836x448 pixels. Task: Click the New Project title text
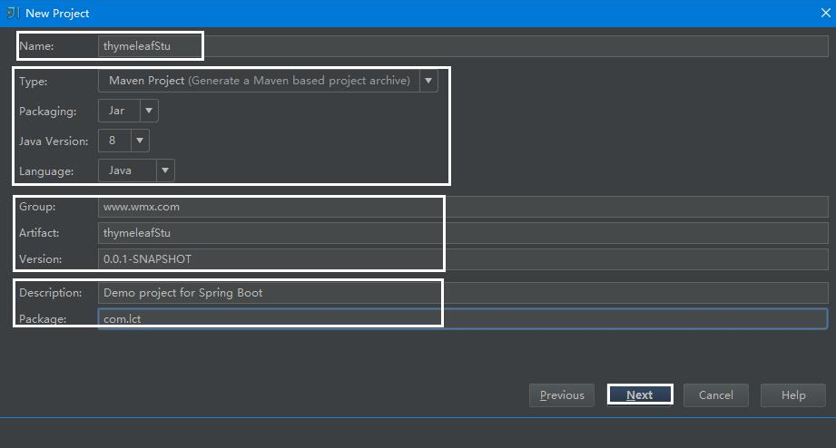click(57, 14)
